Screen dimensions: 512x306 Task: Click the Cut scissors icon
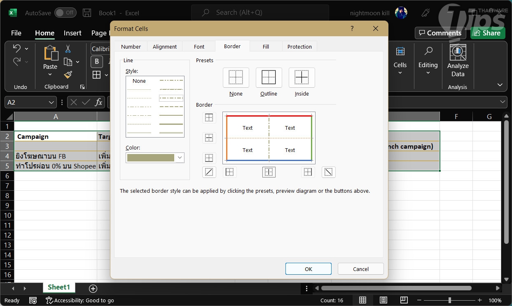point(68,49)
